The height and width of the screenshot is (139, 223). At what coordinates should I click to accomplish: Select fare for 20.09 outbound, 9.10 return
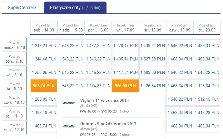point(207,86)
